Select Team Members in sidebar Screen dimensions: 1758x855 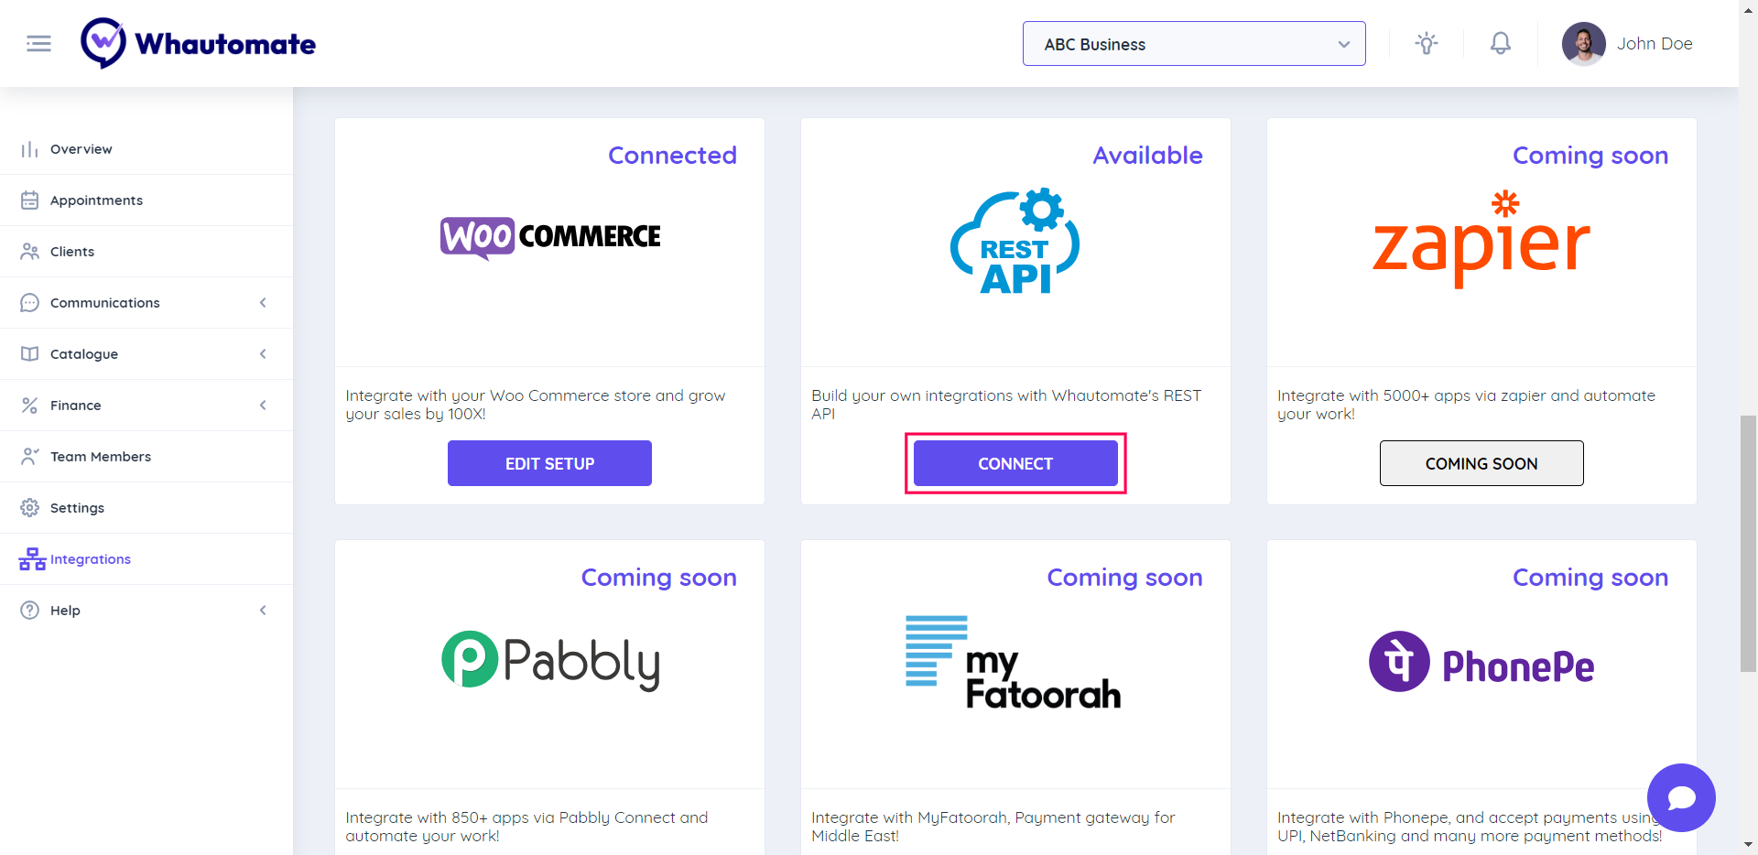point(100,457)
